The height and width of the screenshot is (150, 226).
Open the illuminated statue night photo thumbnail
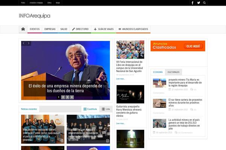tap(130, 139)
